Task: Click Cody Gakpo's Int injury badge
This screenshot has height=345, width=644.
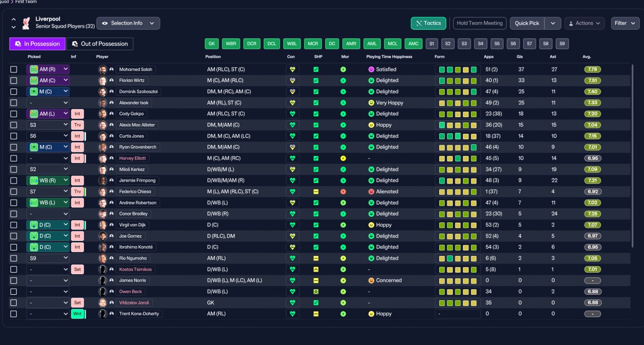Action: (x=77, y=114)
